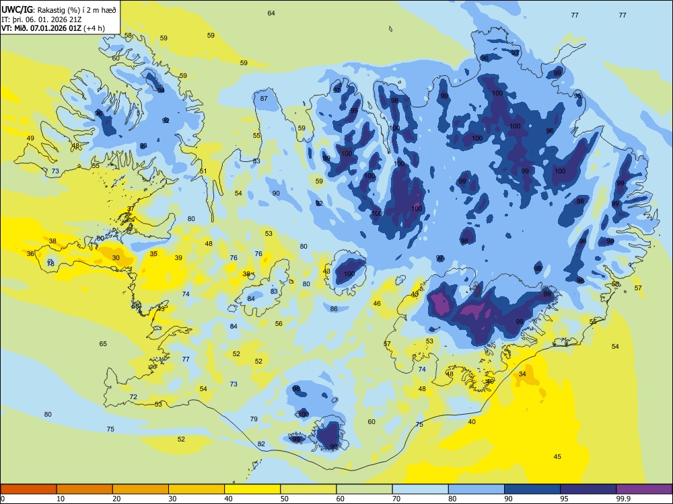Select the value 93 on the northeast peninsula
The width and height of the screenshot is (673, 504).
(515, 52)
